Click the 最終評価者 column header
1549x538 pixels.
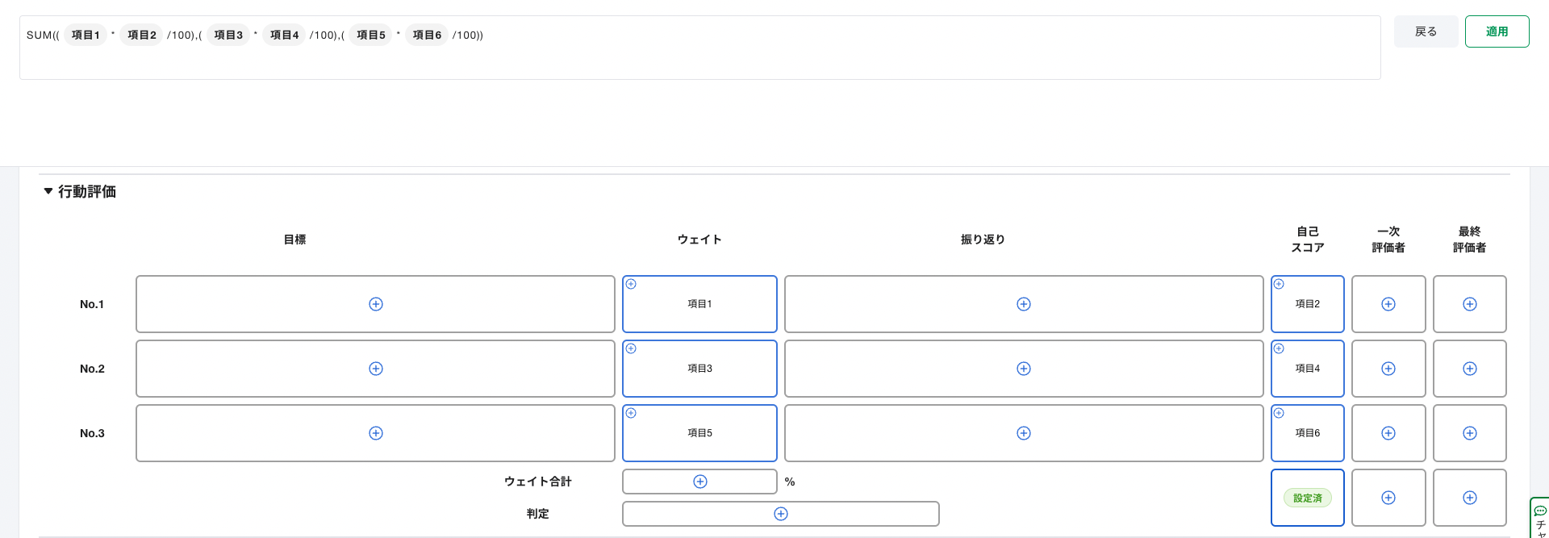pos(1470,240)
